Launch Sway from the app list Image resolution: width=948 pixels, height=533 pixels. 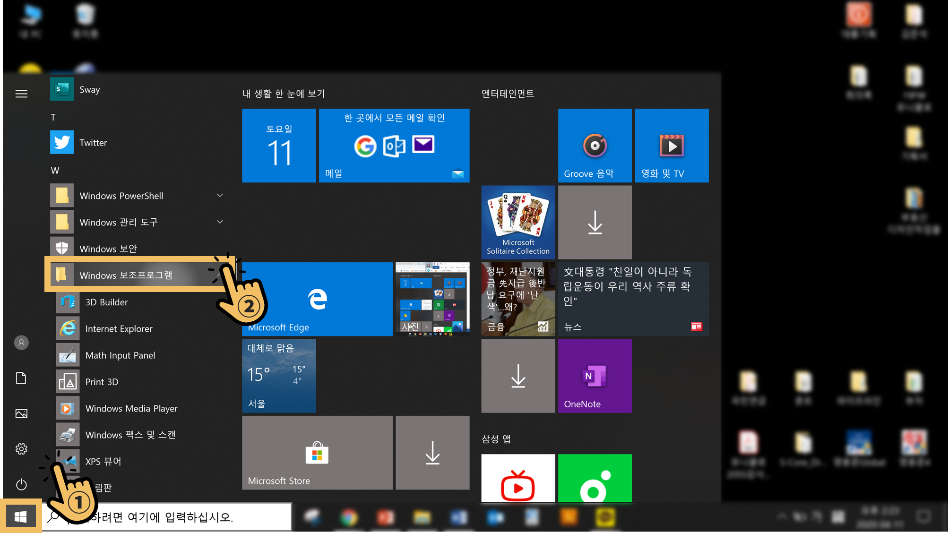point(89,89)
